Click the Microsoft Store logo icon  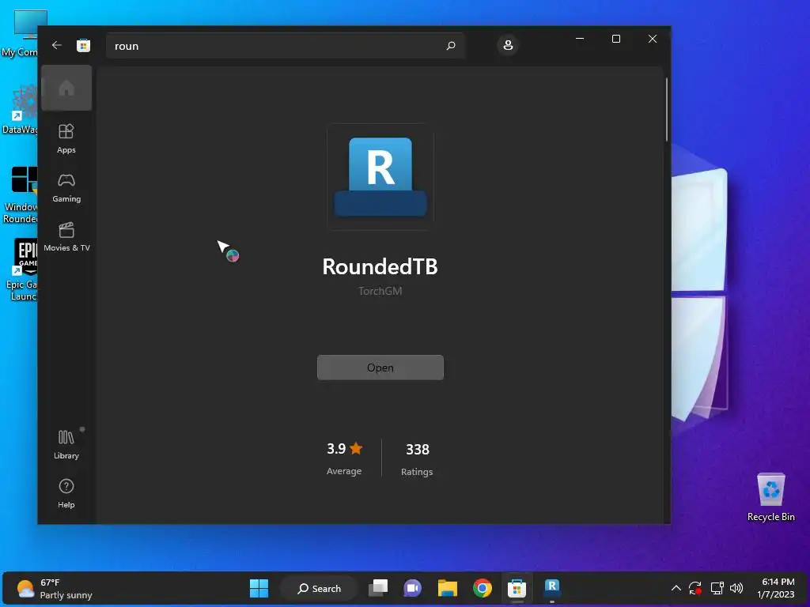[x=83, y=45]
